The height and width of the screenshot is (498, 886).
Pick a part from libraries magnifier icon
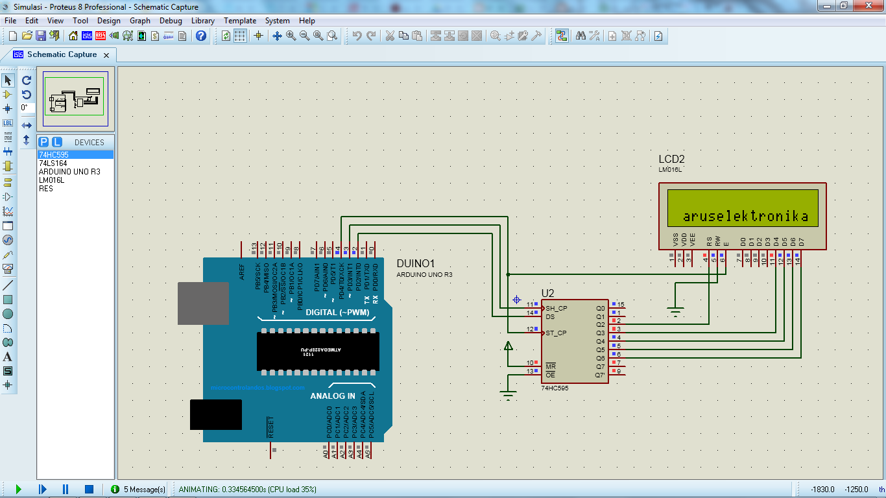pyautogui.click(x=496, y=36)
